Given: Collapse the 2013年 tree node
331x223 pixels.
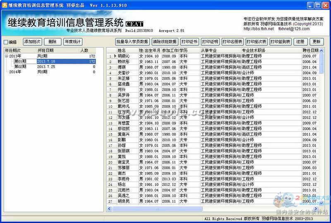Looking at the screenshot, I should tap(6, 56).
